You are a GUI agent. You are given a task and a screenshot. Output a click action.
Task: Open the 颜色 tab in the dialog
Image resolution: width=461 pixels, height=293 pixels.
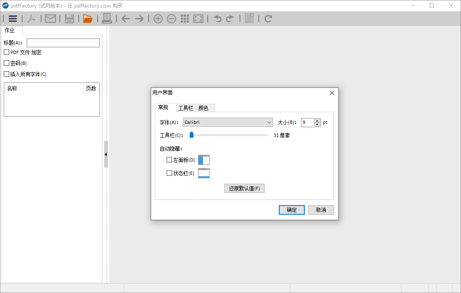pyautogui.click(x=204, y=108)
